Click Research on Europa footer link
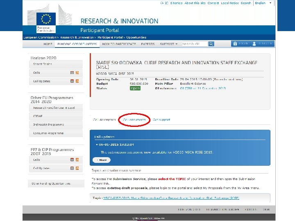The height and width of the screenshot is (221, 295). tap(222, 210)
